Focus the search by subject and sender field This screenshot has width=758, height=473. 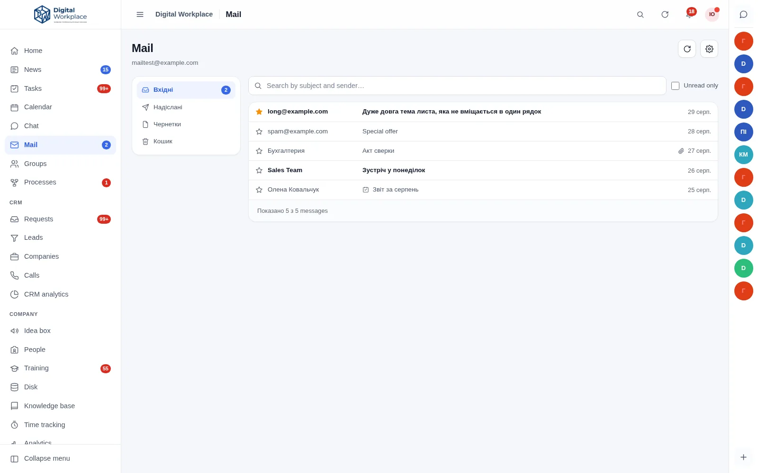457,86
